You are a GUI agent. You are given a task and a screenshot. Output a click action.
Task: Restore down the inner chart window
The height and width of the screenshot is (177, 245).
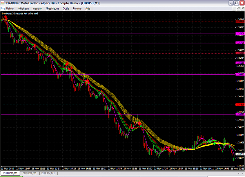pos(238,9)
